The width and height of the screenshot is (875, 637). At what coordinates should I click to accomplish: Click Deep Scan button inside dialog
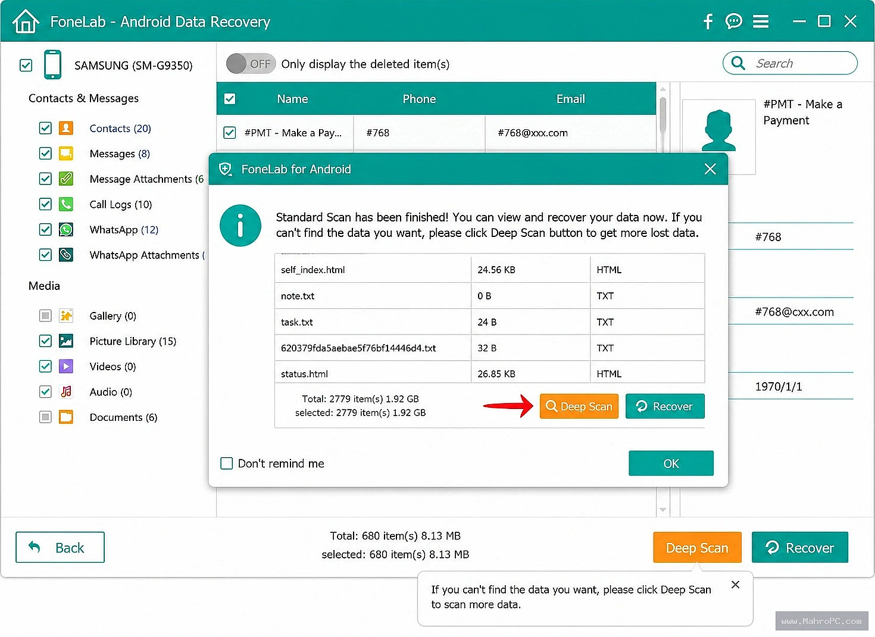[x=579, y=406]
